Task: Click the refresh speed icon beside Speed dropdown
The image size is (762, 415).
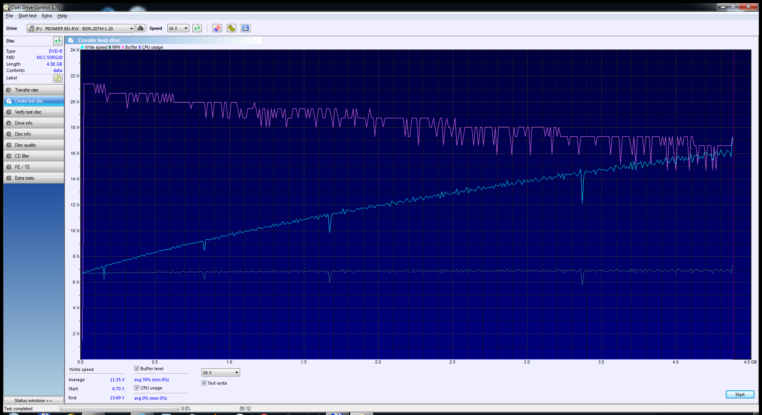Action: point(197,28)
